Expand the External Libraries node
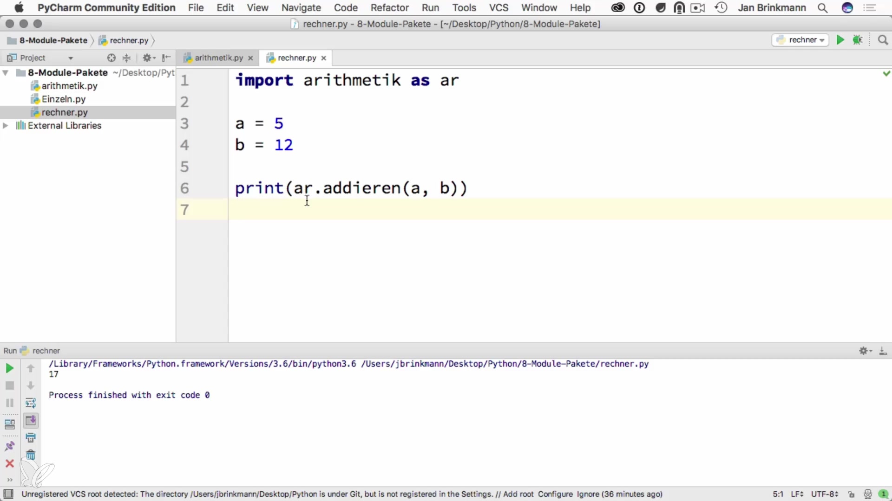The image size is (892, 501). click(x=6, y=126)
